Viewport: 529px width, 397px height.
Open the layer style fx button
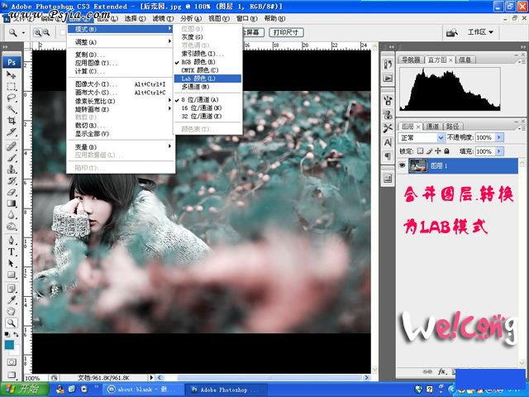click(441, 371)
